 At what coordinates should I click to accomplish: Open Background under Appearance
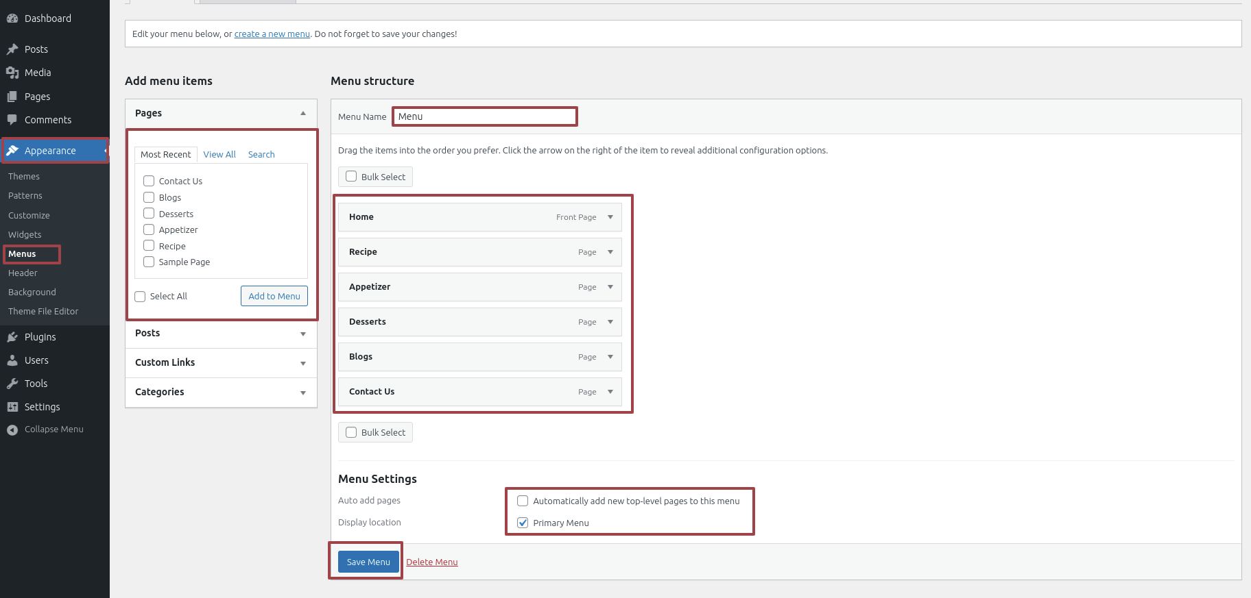[x=32, y=292]
